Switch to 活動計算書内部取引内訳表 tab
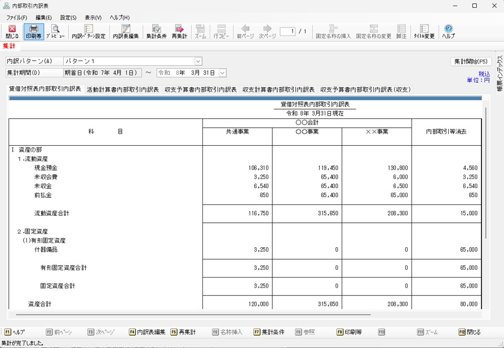Screen dimensions: 504x348 pos(123,90)
